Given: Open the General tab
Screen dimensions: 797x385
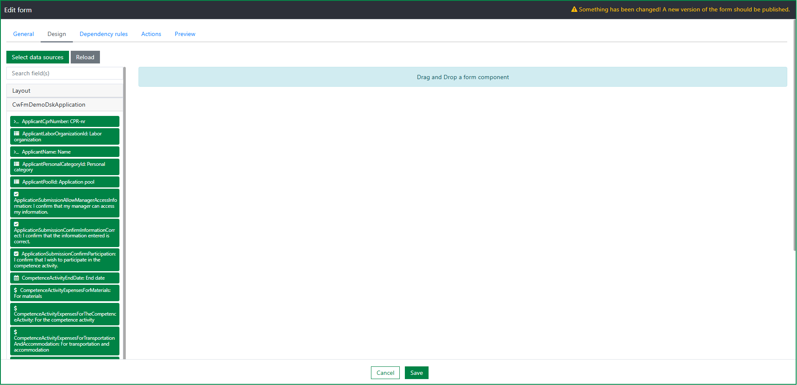Looking at the screenshot, I should (x=23, y=34).
